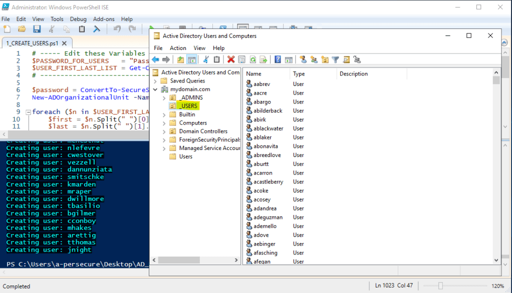The width and height of the screenshot is (512, 293).
Task: Expand the Domain Controllers node
Action: (x=164, y=131)
